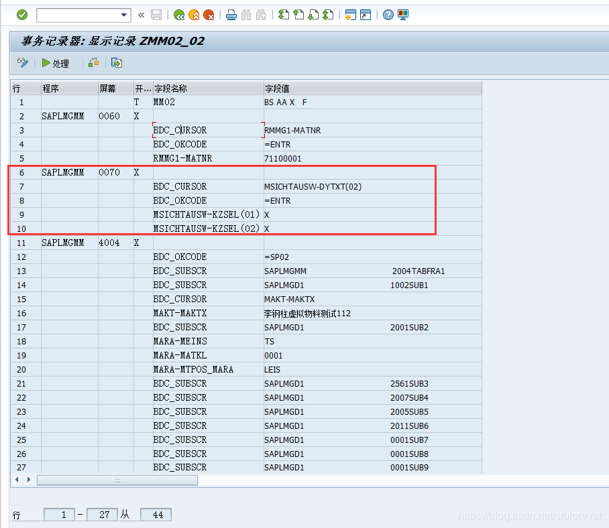The height and width of the screenshot is (528, 609).
Task: Open the command field dropdown arrow
Action: coord(124,15)
